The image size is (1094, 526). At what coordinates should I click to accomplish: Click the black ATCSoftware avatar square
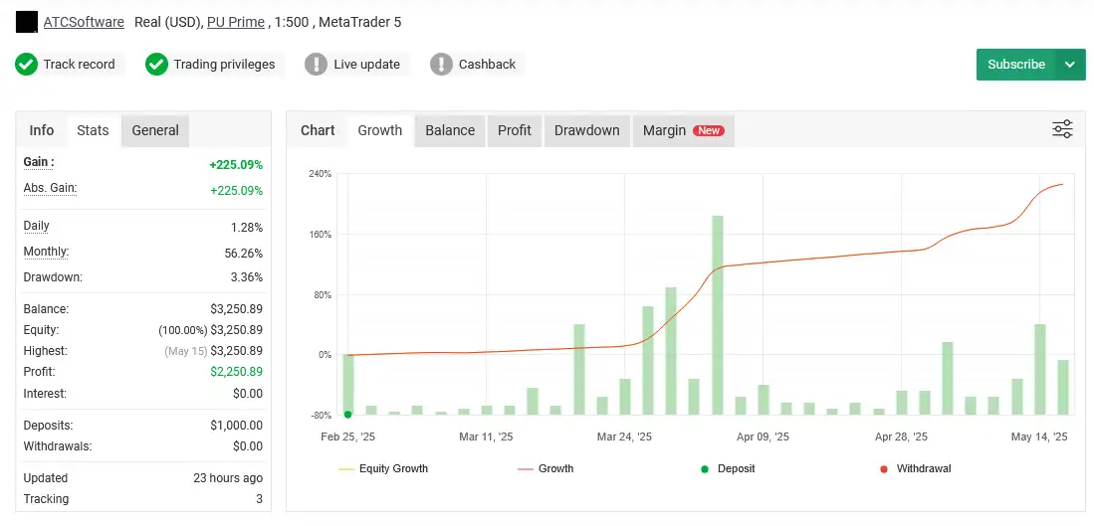(27, 22)
